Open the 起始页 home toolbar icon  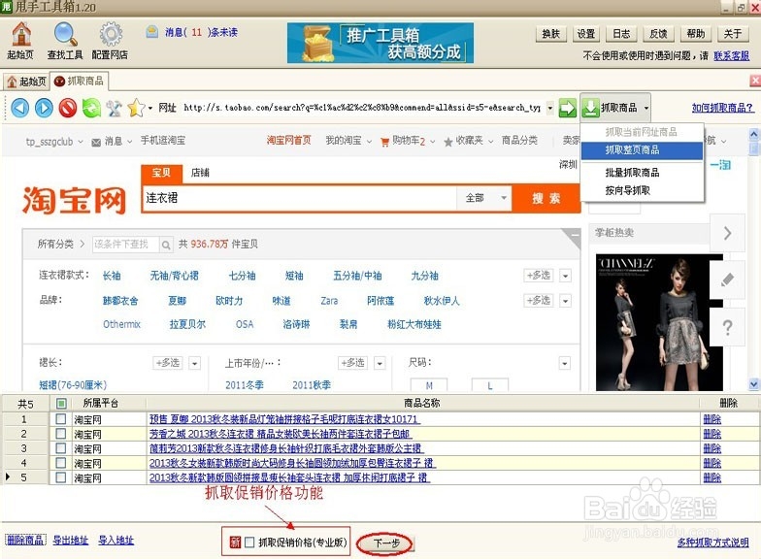(21, 40)
